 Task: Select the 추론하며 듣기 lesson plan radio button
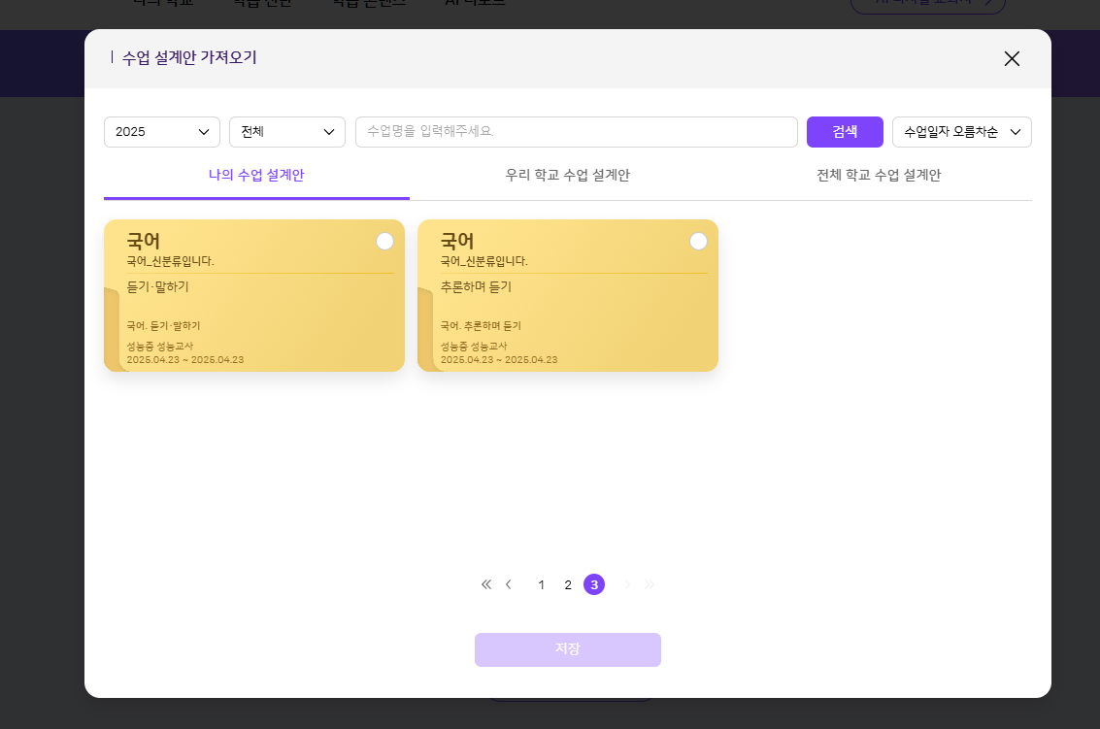[698, 242]
